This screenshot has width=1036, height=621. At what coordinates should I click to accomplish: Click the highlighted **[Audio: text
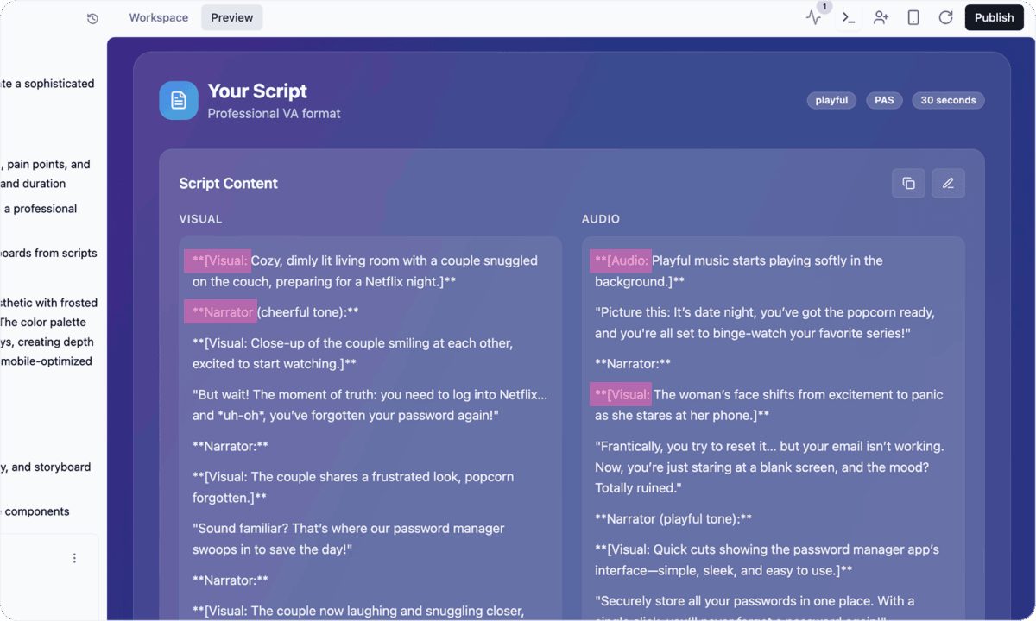pos(621,260)
